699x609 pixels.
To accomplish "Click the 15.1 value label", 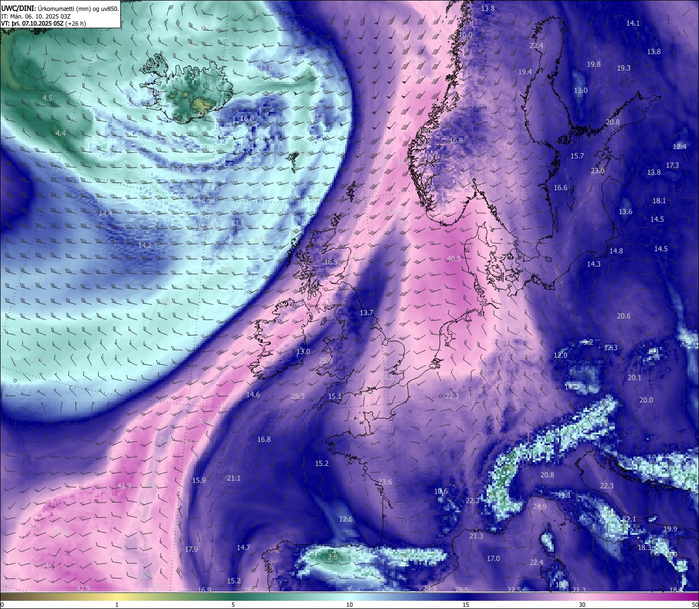I will click(x=335, y=397).
